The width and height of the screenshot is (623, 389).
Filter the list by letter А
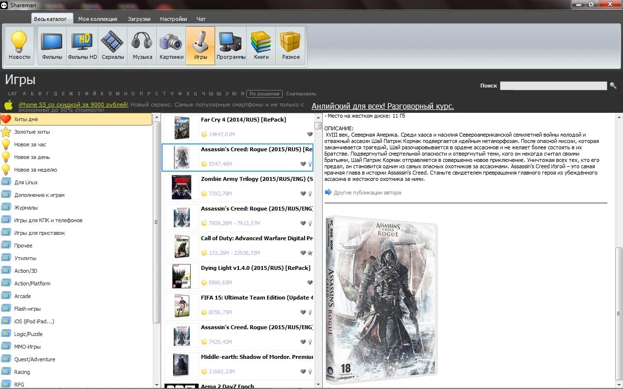pyautogui.click(x=24, y=94)
